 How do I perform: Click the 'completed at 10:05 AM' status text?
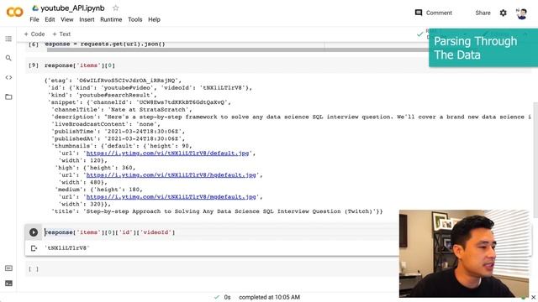269,297
